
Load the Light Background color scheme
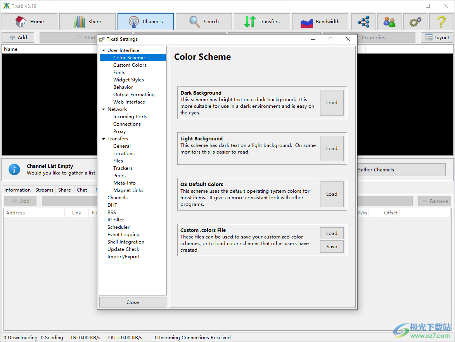(x=332, y=149)
